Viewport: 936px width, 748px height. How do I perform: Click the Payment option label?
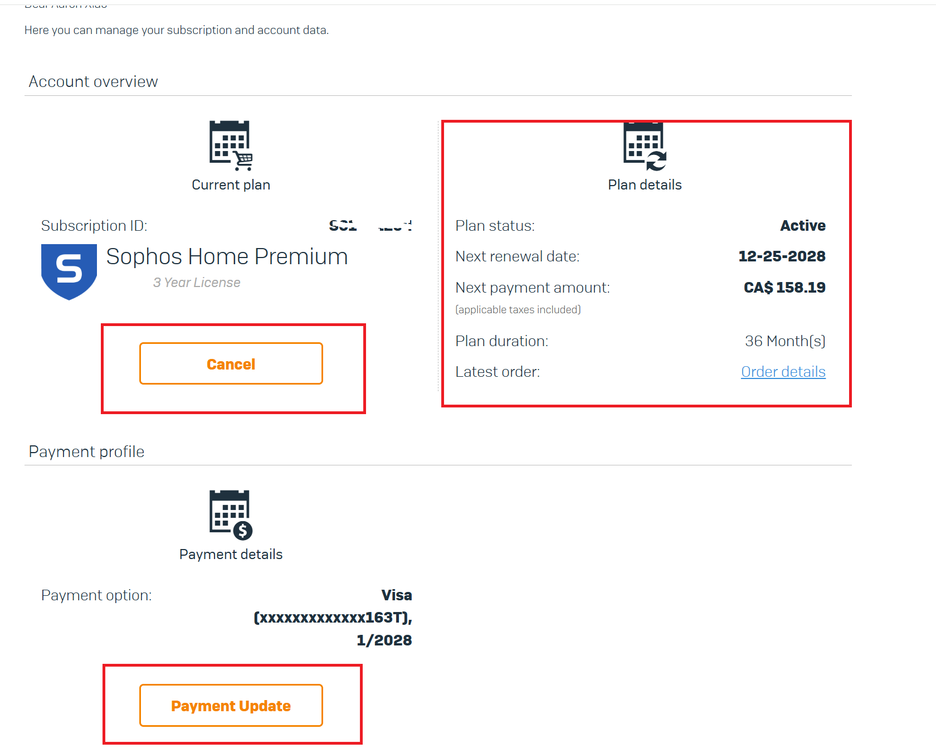click(96, 595)
